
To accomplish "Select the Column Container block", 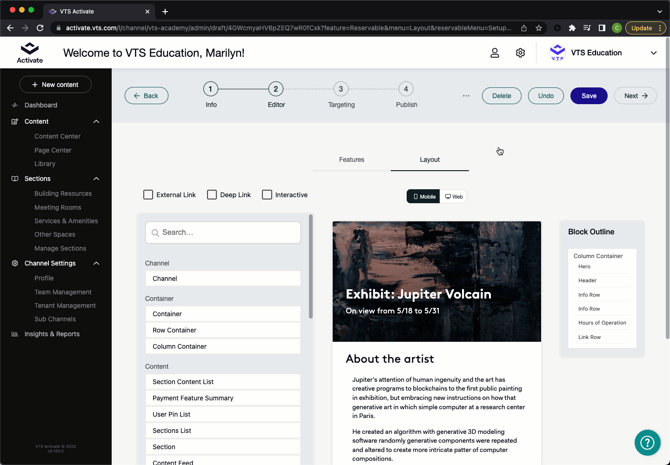I will click(223, 346).
